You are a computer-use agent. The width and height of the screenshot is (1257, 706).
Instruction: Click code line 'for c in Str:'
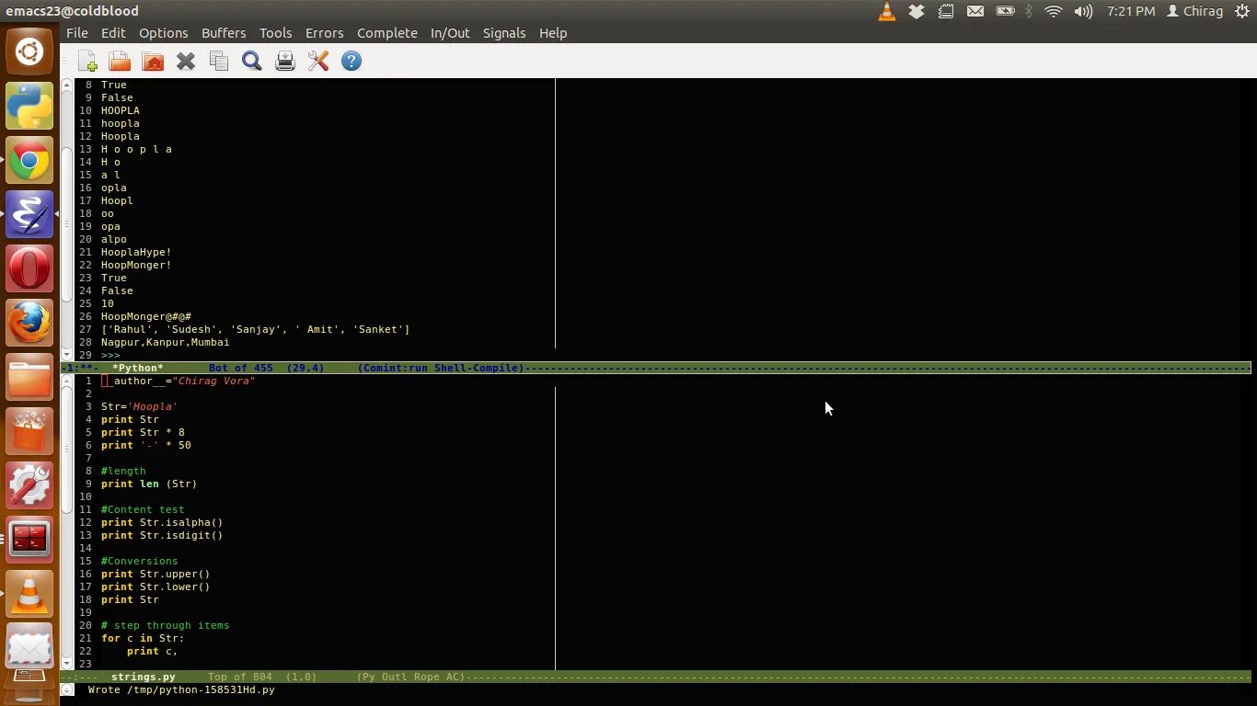[x=143, y=638]
